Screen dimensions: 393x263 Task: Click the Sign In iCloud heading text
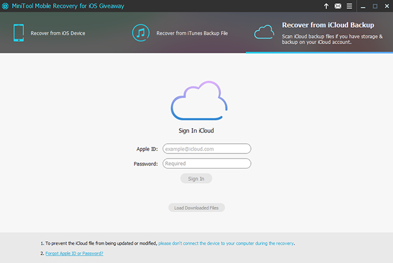pos(197,131)
